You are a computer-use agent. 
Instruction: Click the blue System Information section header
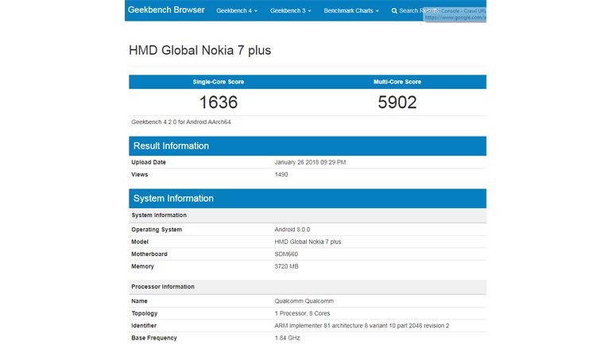(308, 198)
